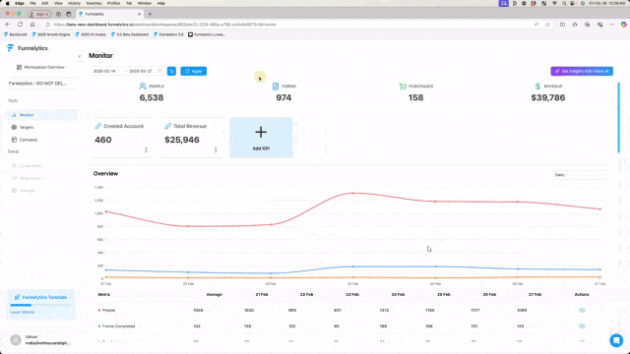Open Total Revenue KPI options menu
The image size is (630, 354).
216,149
